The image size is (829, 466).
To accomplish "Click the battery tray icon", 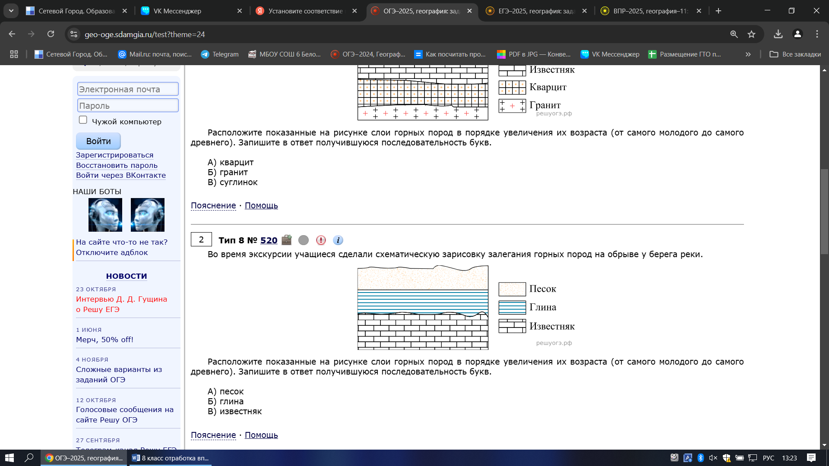I will (x=739, y=458).
